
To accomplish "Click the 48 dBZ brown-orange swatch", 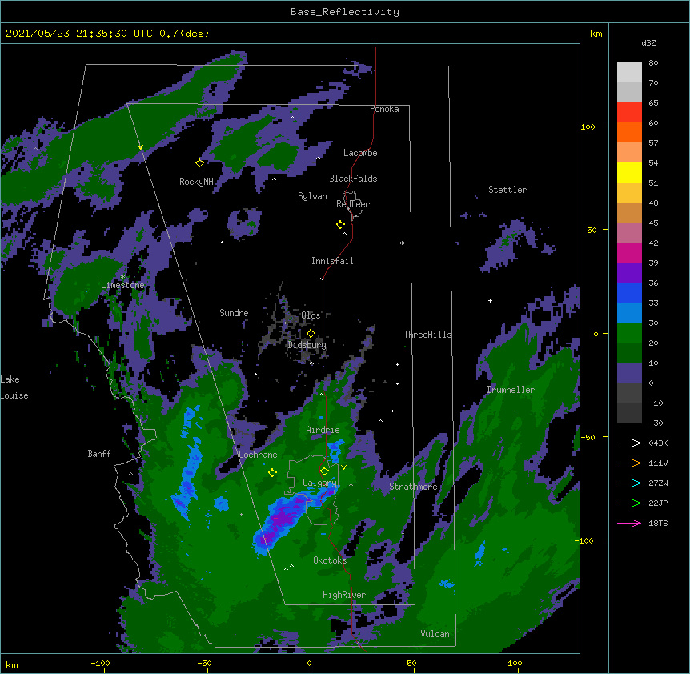I will (629, 212).
